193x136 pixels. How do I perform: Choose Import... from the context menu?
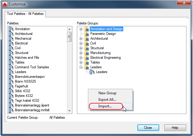point(105,106)
